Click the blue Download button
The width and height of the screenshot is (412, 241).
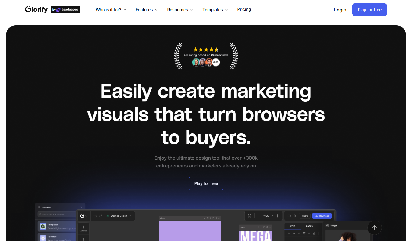322,216
